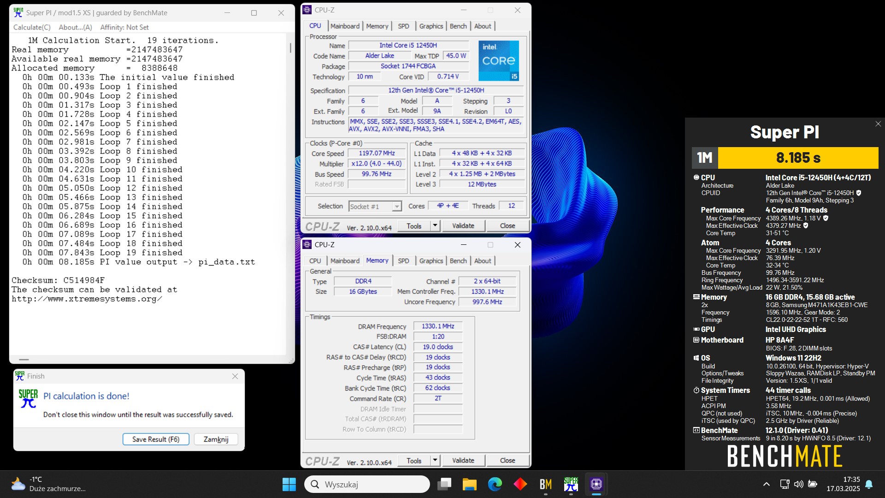Close the Finish dialog with X

tap(235, 376)
